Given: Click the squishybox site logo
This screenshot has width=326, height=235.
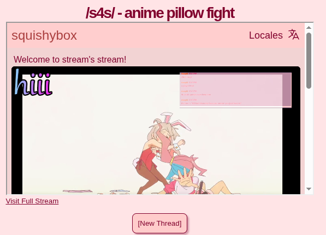Looking at the screenshot, I should tap(44, 35).
